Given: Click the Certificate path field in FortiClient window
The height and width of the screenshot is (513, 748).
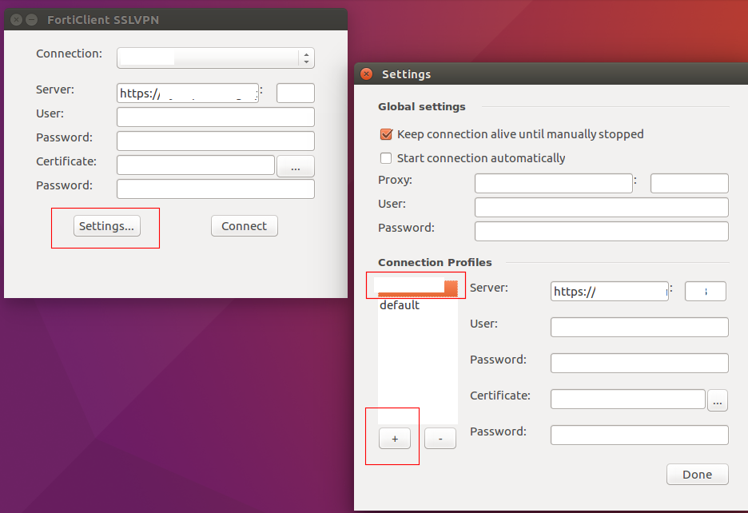Looking at the screenshot, I should click(196, 165).
